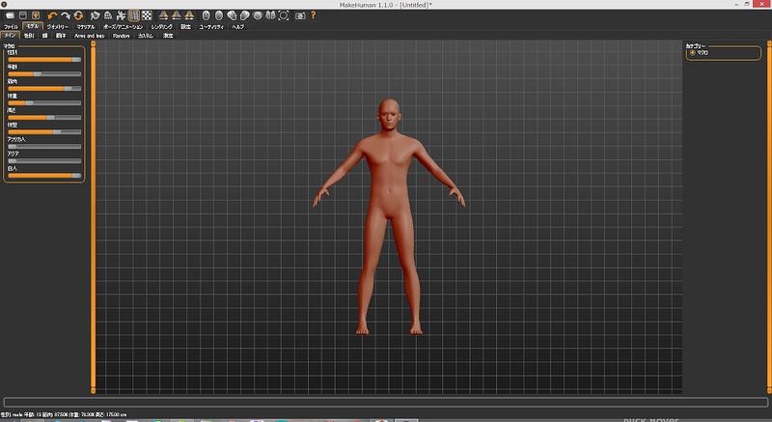Click the left panel vertical scrollbar
The width and height of the screenshot is (772, 422).
93,216
